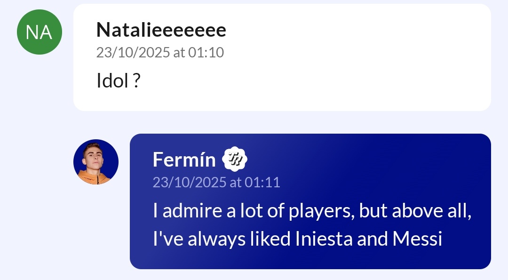Click the word "and" before Messi
The image size is (508, 280).
(373, 239)
